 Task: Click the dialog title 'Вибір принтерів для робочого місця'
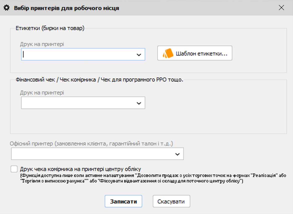coord(66,8)
